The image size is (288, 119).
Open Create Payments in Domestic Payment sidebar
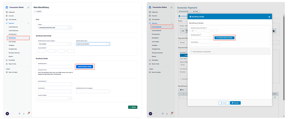pyautogui.click(x=156, y=27)
